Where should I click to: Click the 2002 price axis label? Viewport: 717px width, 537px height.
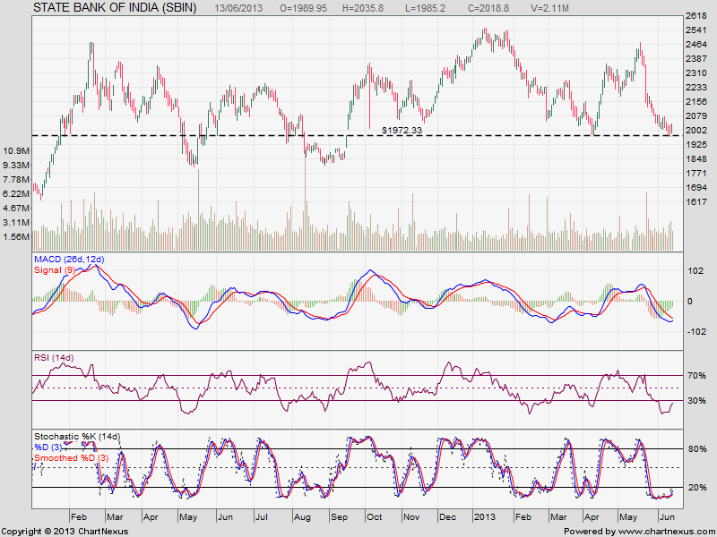696,130
